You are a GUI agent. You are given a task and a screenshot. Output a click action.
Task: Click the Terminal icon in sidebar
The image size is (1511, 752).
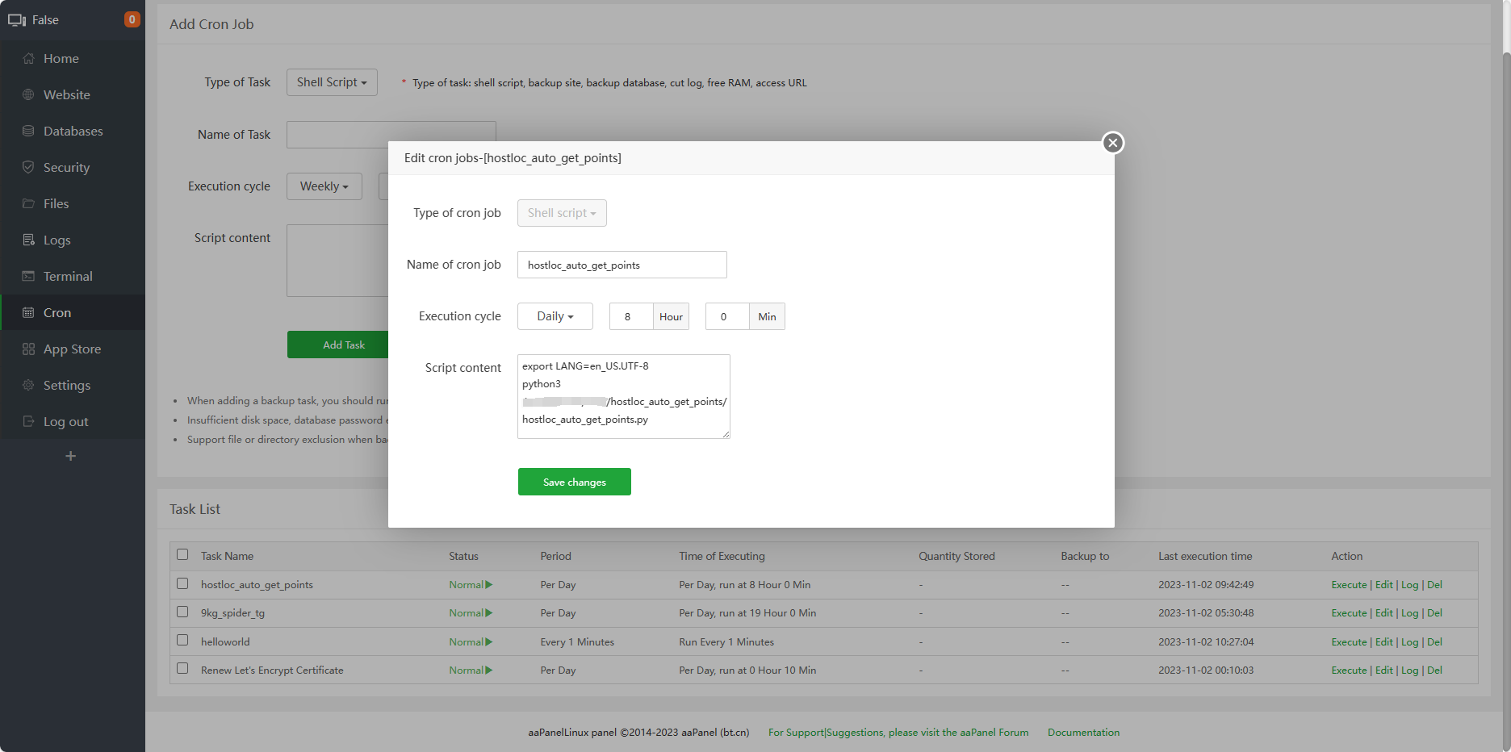click(x=28, y=277)
